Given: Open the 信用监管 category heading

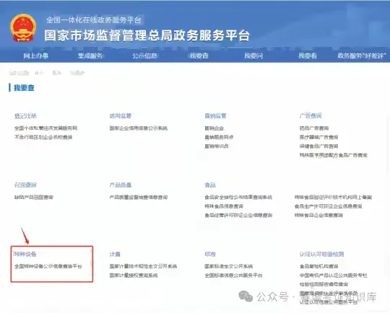Looking at the screenshot, I should click(x=121, y=116).
